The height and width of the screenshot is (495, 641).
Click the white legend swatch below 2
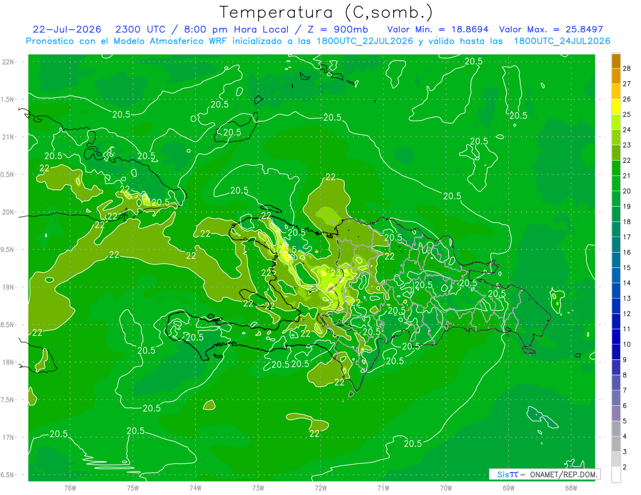tap(616, 475)
